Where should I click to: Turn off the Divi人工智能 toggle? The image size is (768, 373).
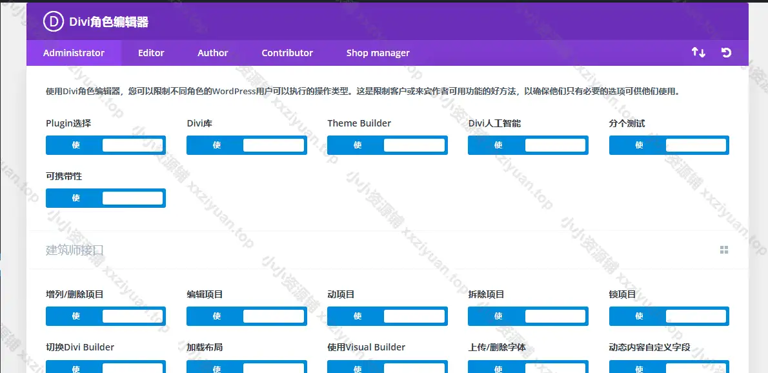point(528,145)
